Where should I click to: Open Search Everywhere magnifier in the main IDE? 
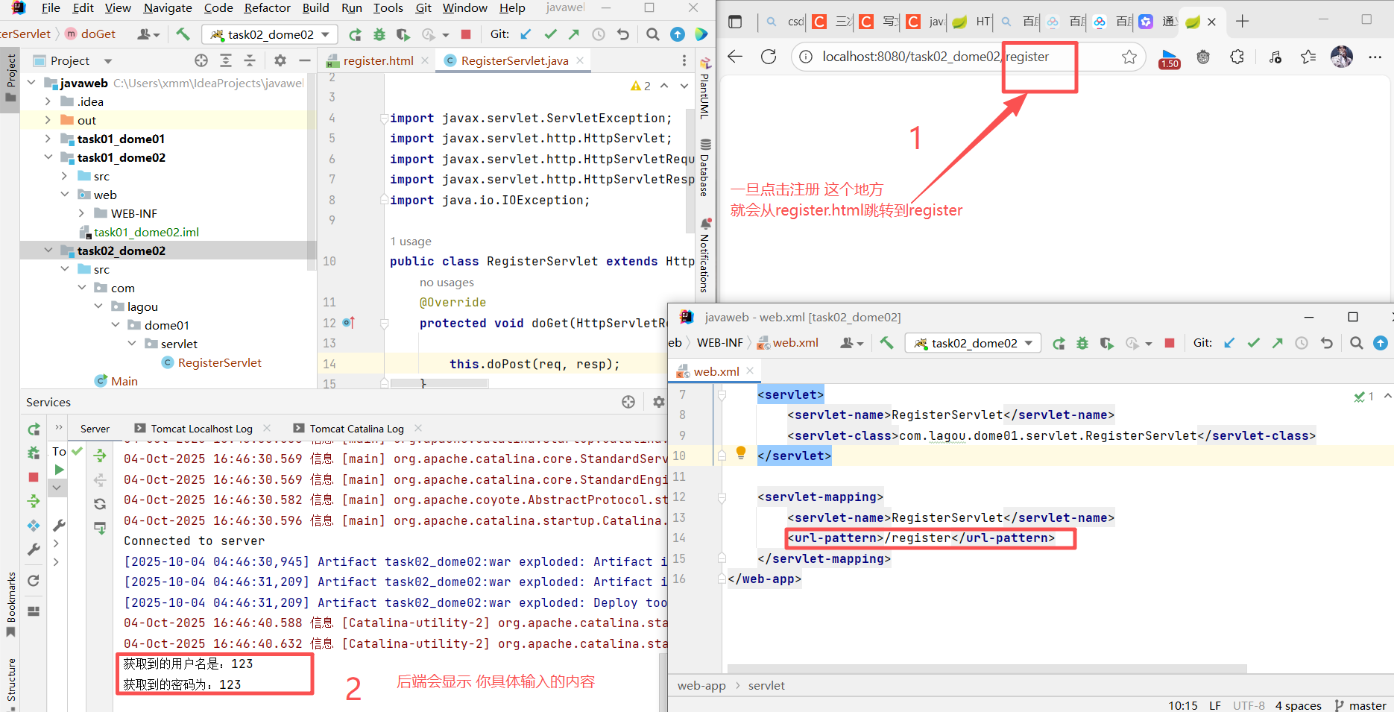click(653, 34)
